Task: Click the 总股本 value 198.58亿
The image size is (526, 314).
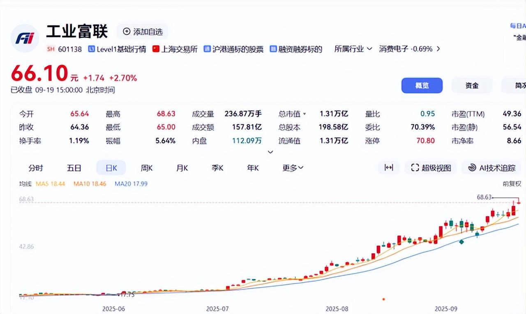Action: pos(333,127)
